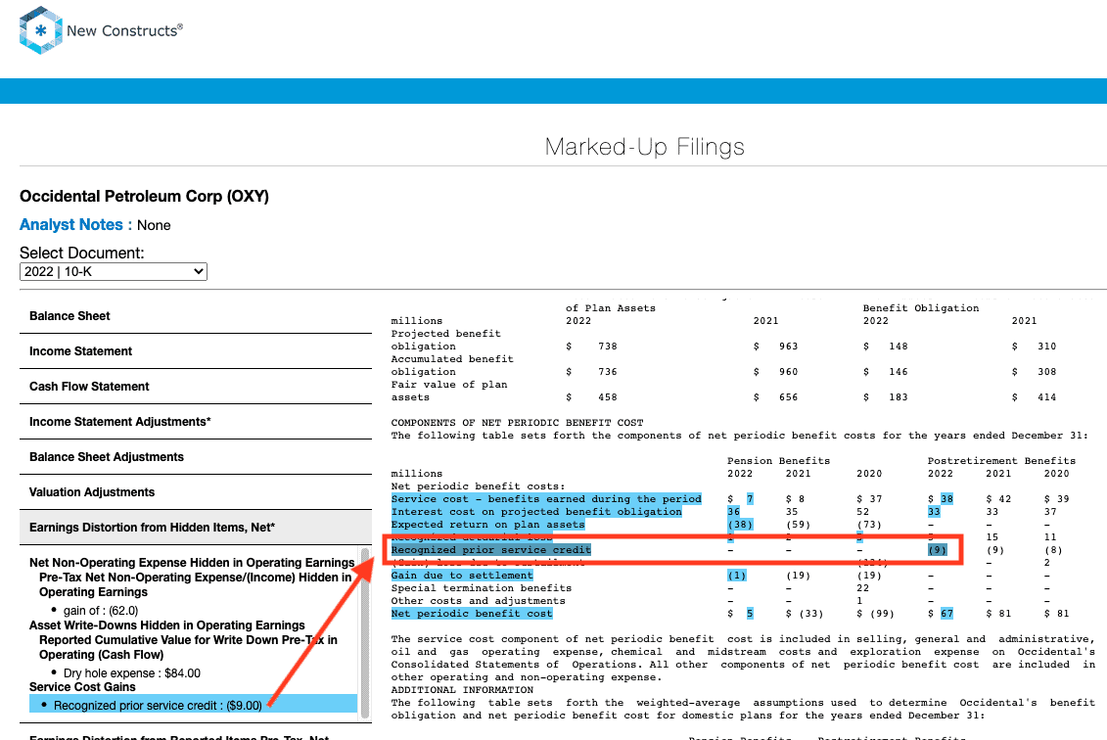Go to the Cash Flow Statement section
1107x740 pixels.
click(196, 387)
